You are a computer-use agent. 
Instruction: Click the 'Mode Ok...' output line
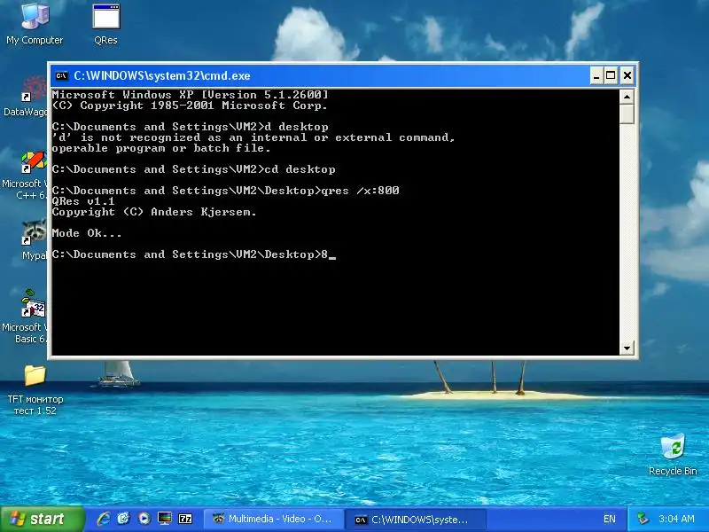pyautogui.click(x=87, y=233)
